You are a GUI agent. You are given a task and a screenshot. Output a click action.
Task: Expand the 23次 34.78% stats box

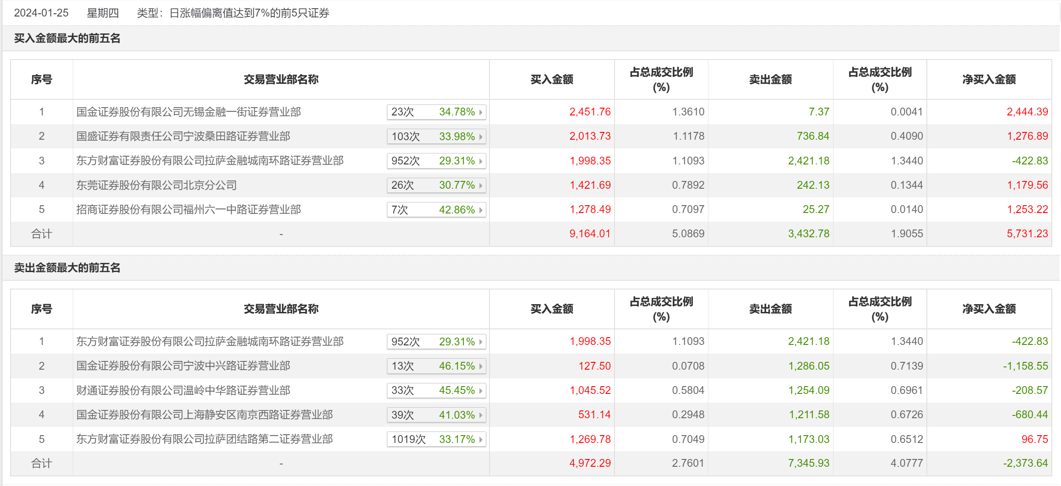[x=436, y=112]
